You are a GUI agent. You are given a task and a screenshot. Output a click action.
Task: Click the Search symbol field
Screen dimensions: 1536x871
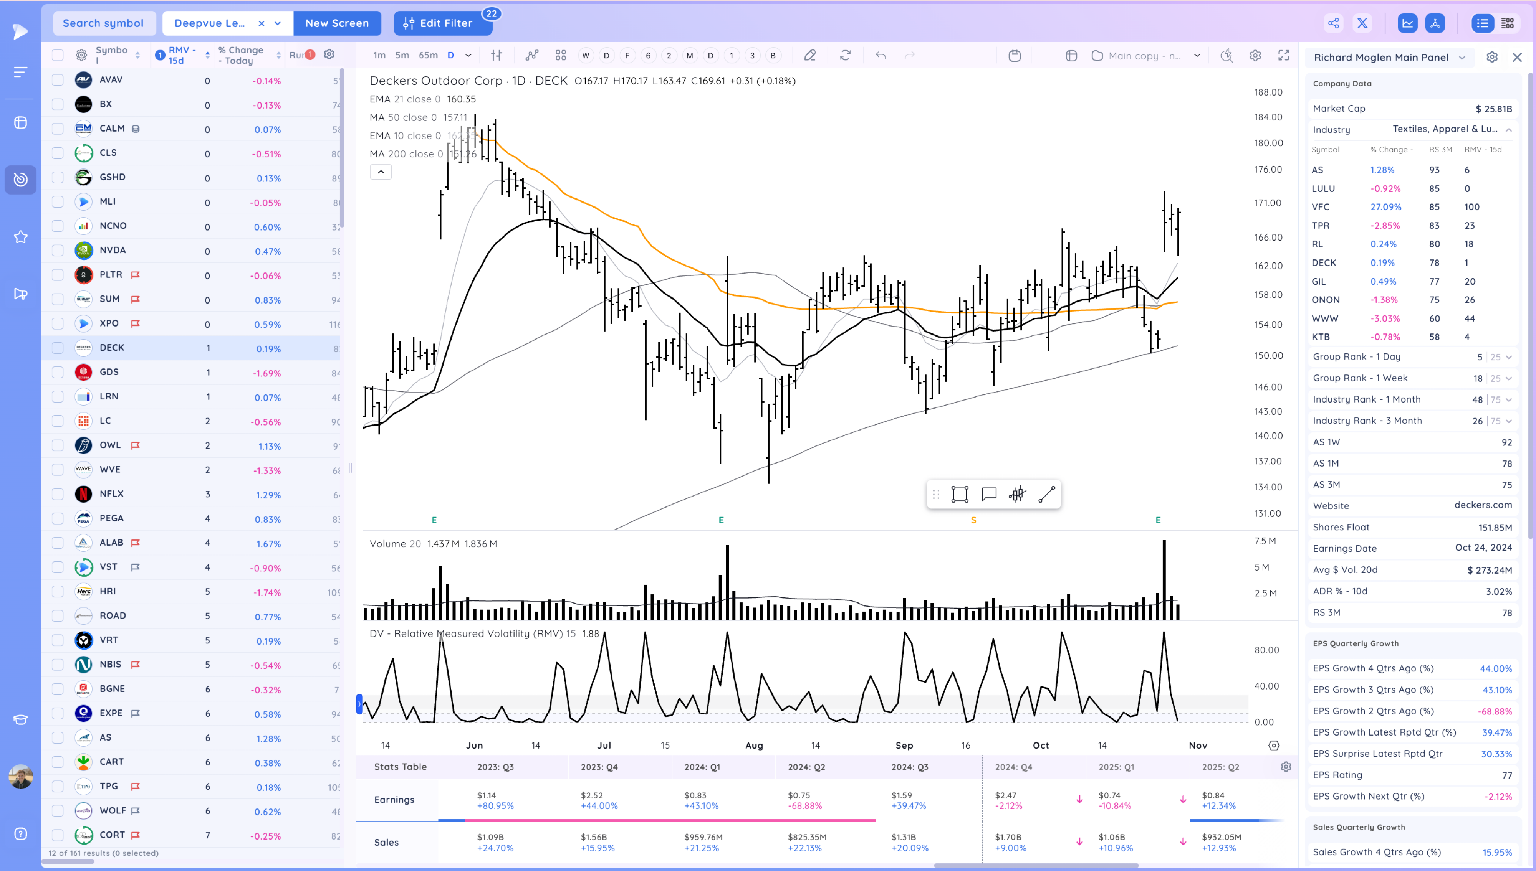(x=104, y=23)
